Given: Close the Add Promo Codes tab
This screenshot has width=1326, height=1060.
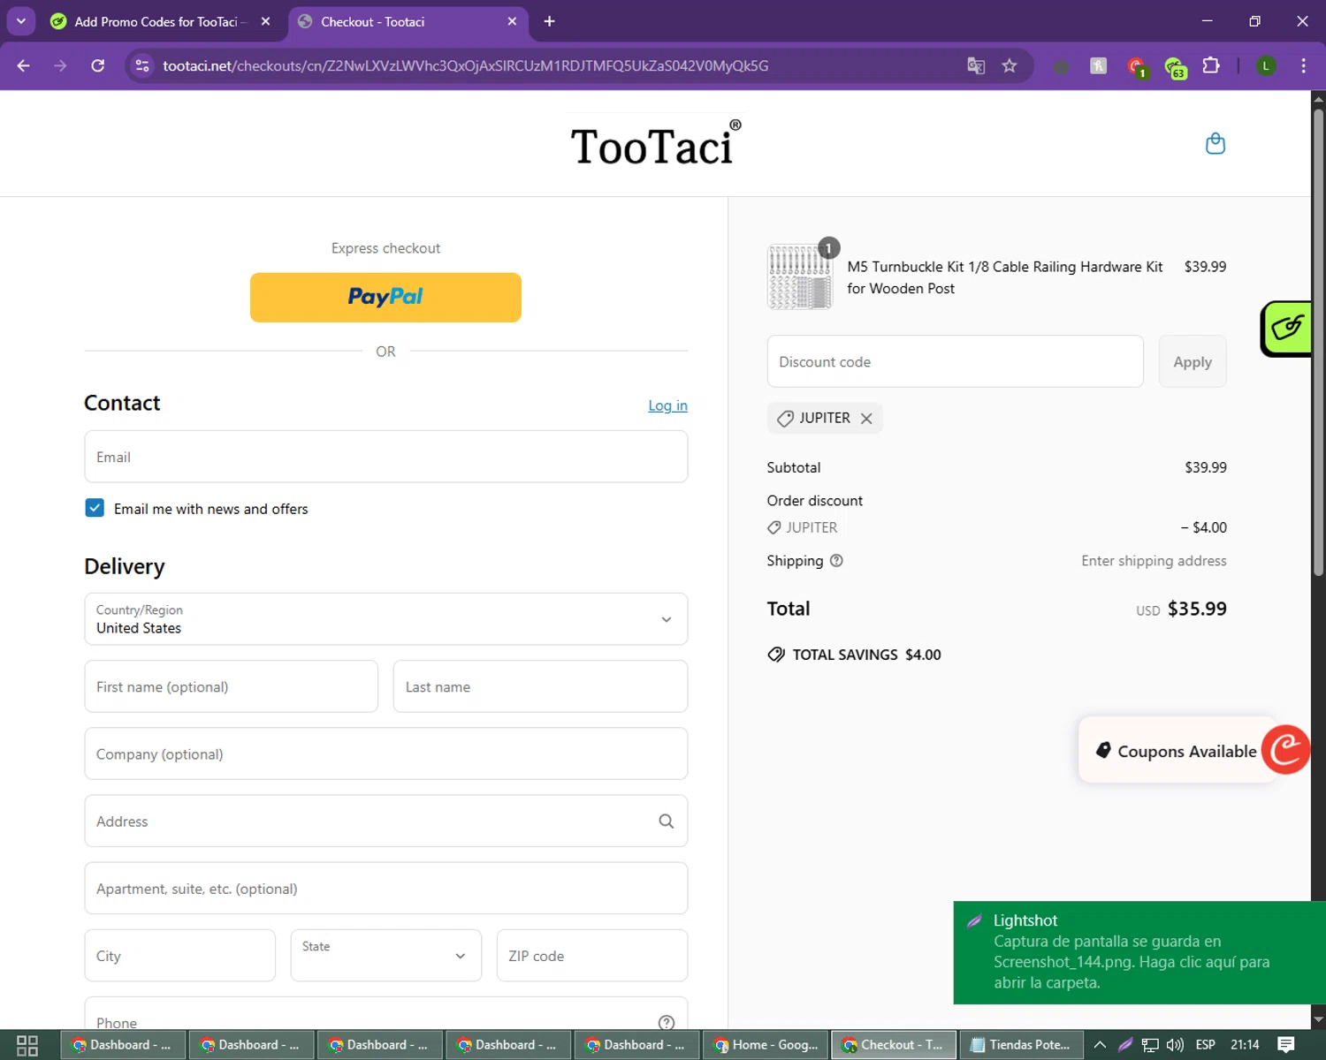Looking at the screenshot, I should (x=265, y=21).
